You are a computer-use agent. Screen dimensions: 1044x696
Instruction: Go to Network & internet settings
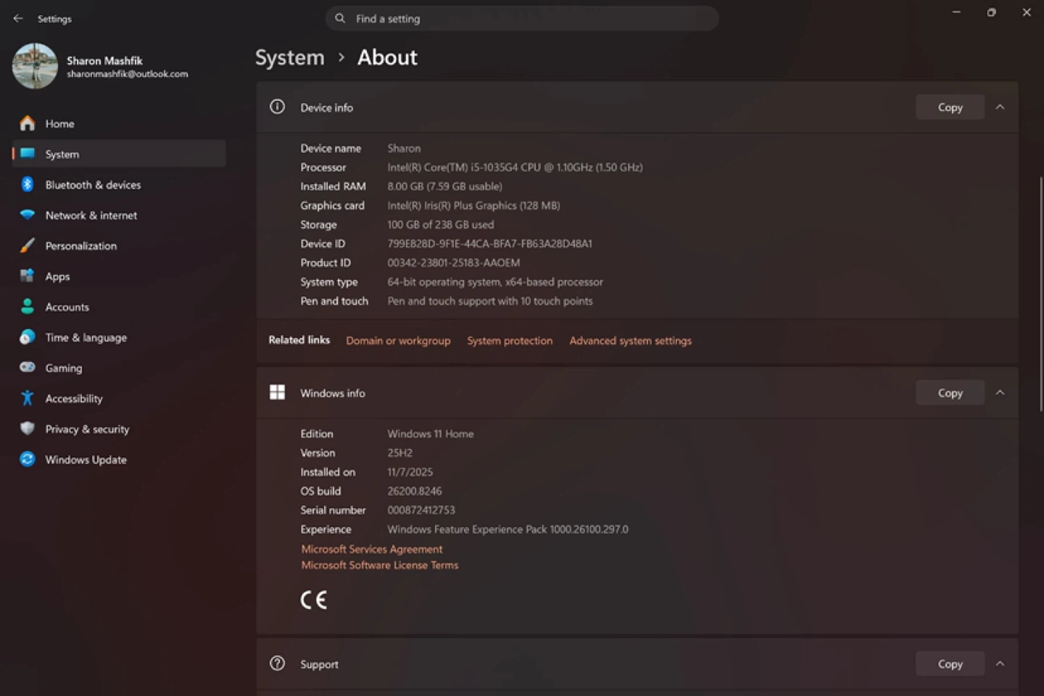point(119,215)
